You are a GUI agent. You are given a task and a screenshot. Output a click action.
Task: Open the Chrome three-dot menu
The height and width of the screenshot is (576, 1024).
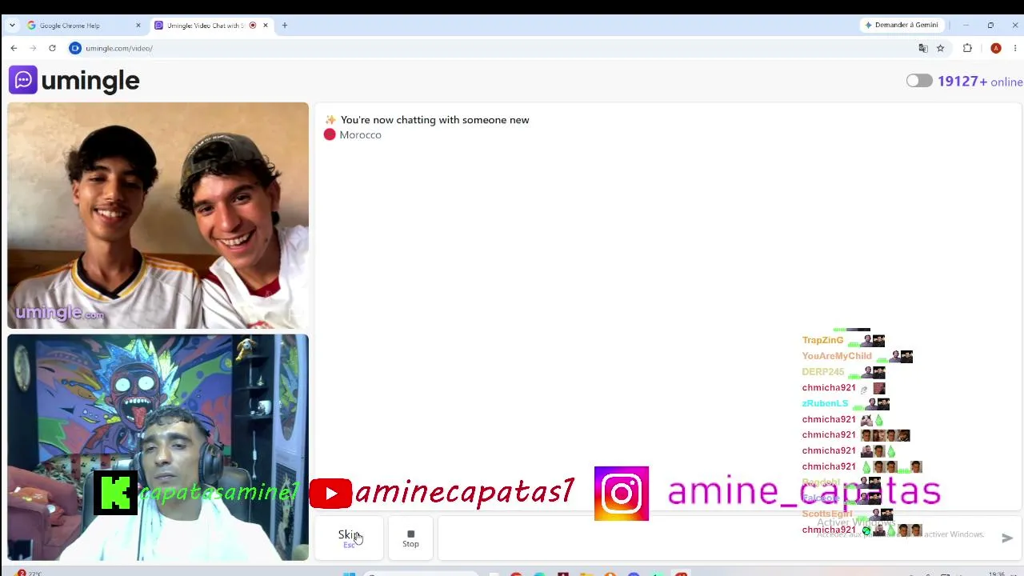[x=1014, y=48]
